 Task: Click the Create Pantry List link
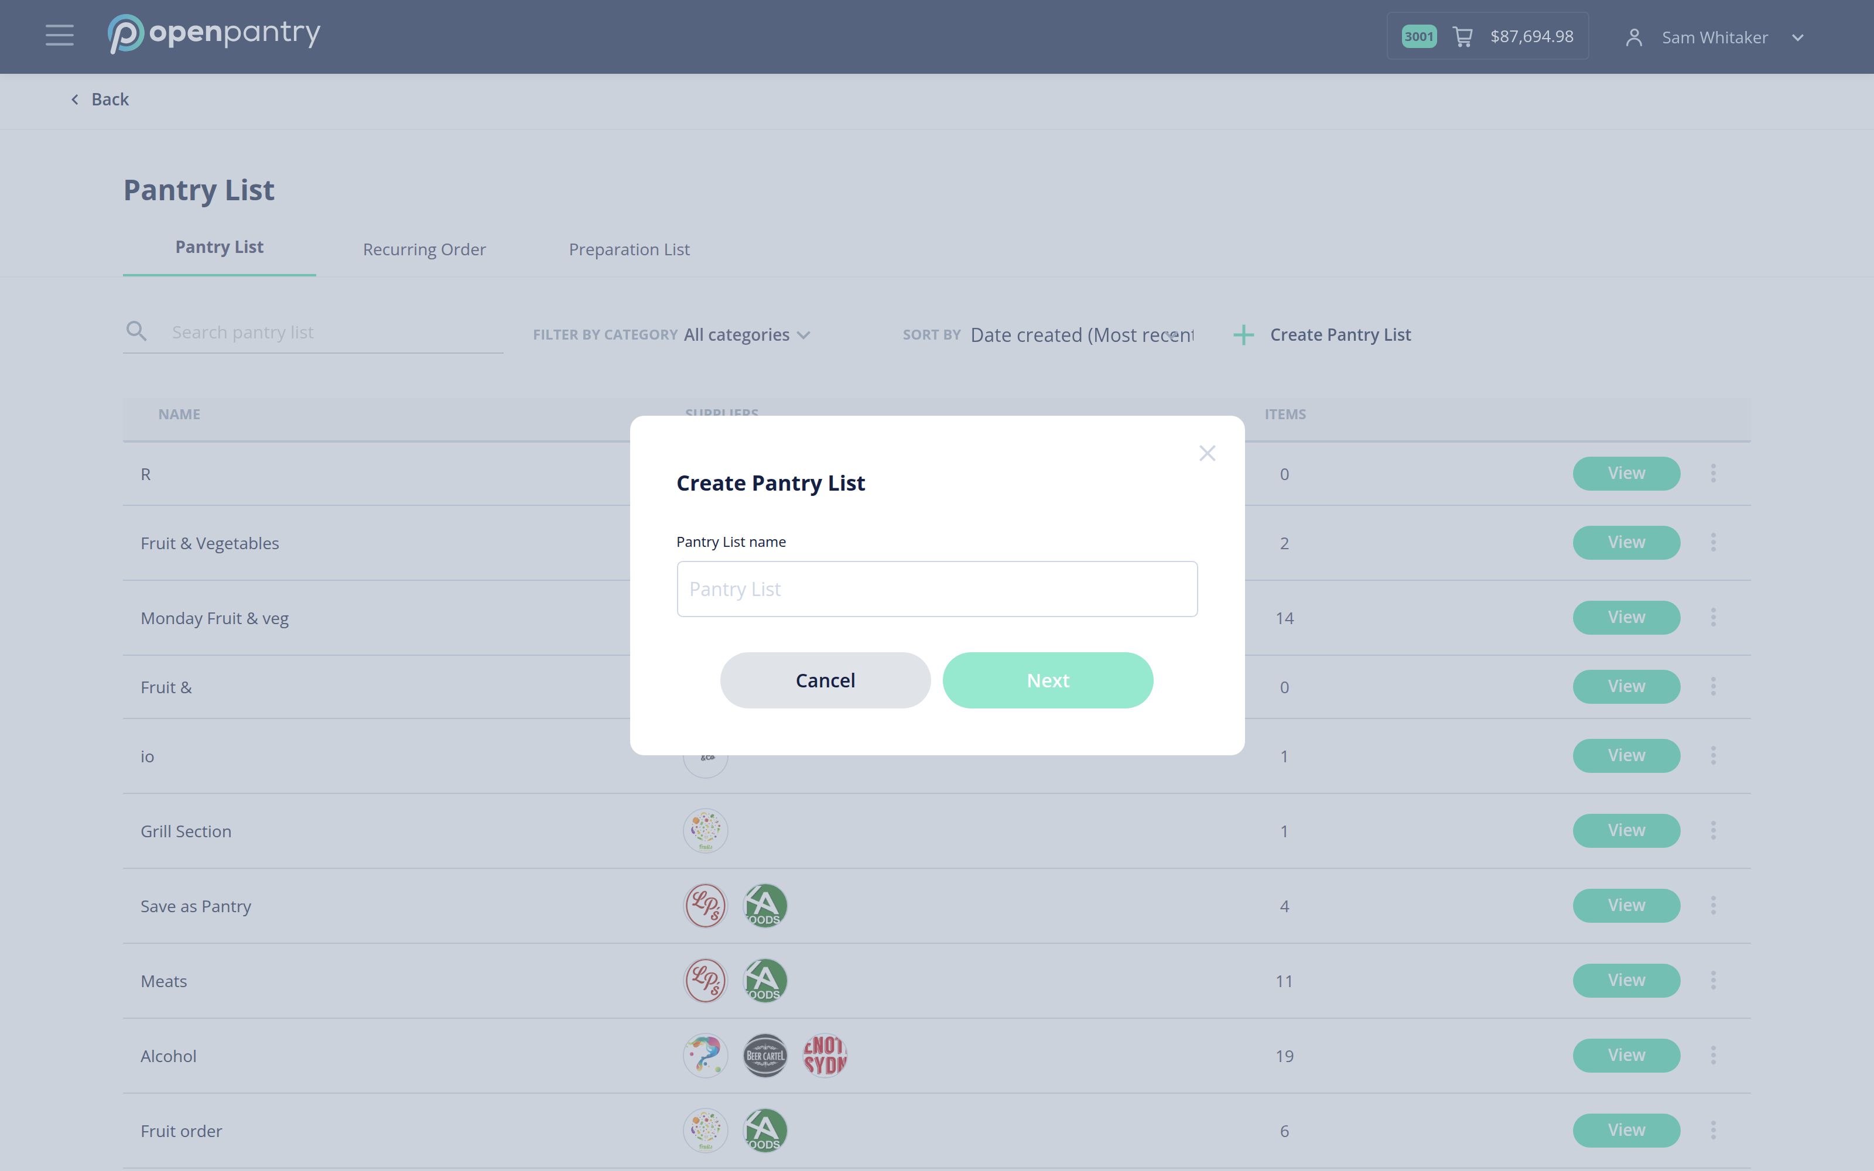pyautogui.click(x=1340, y=334)
